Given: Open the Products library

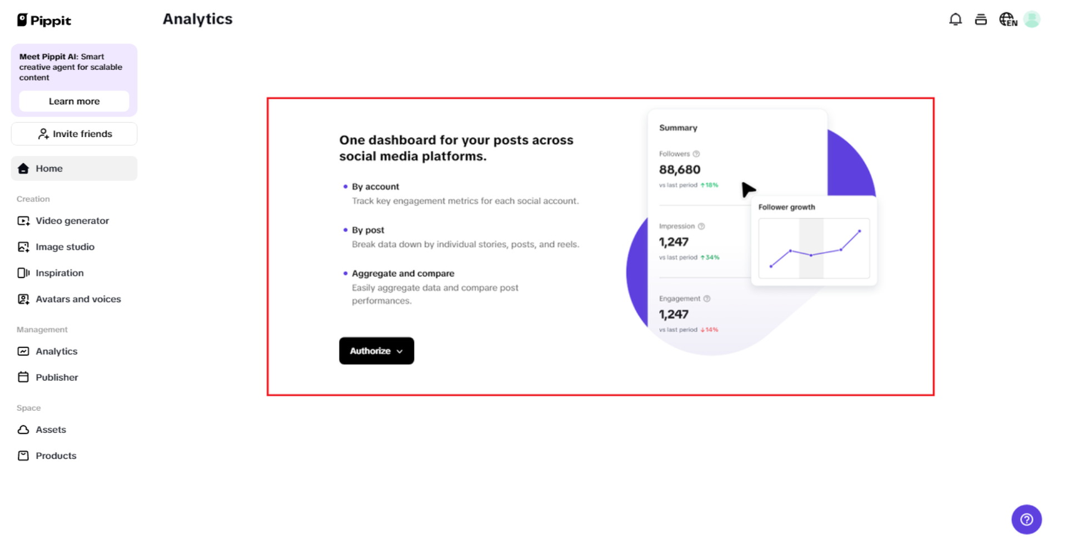Looking at the screenshot, I should click(x=56, y=455).
